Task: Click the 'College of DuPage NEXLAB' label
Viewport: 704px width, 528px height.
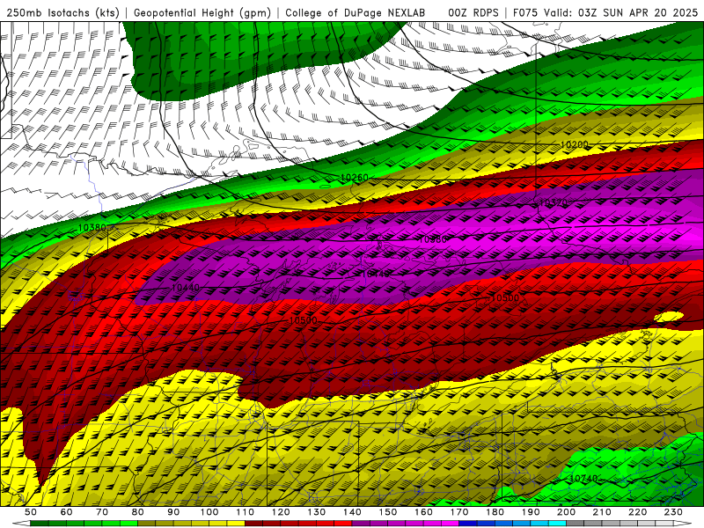Action: pos(355,13)
